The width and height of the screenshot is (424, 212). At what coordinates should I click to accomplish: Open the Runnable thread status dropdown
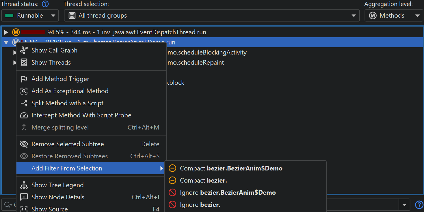click(x=30, y=16)
